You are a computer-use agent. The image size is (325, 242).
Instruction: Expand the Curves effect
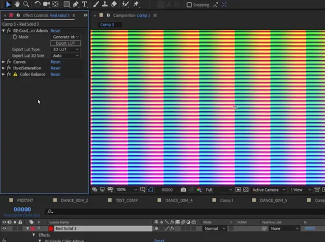pyautogui.click(x=3, y=62)
